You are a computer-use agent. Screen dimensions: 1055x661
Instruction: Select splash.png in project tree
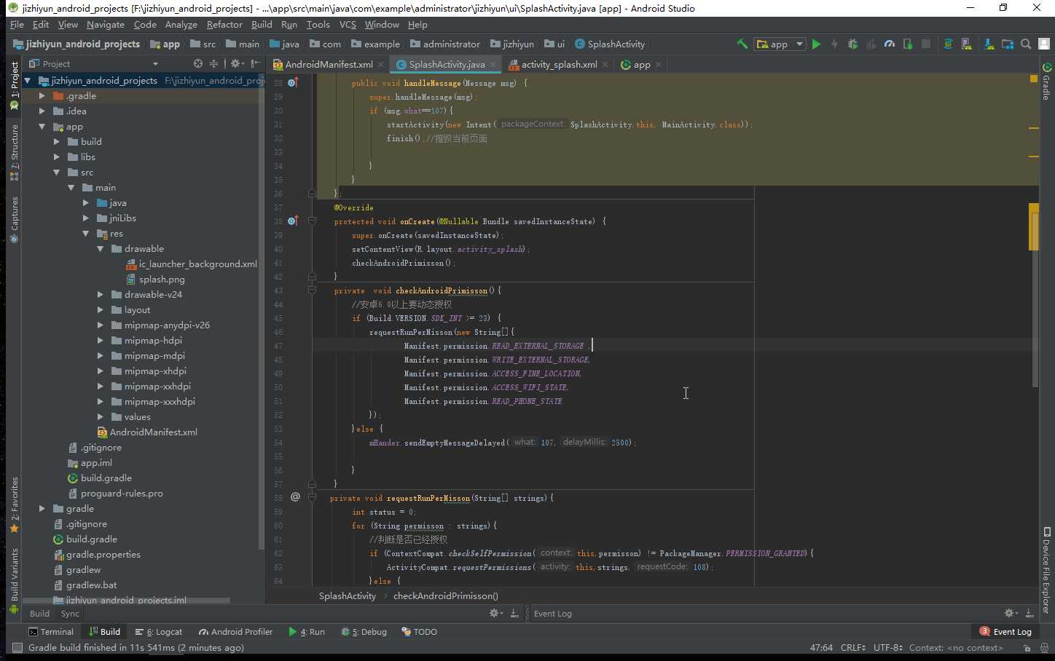click(x=155, y=279)
